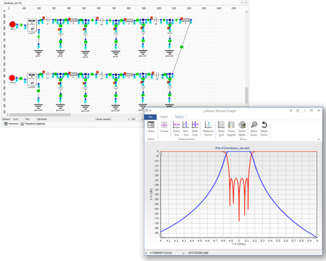Choose the Measure Points tool
Image resolution: width=326 pixels, height=261 pixels.
[208, 129]
